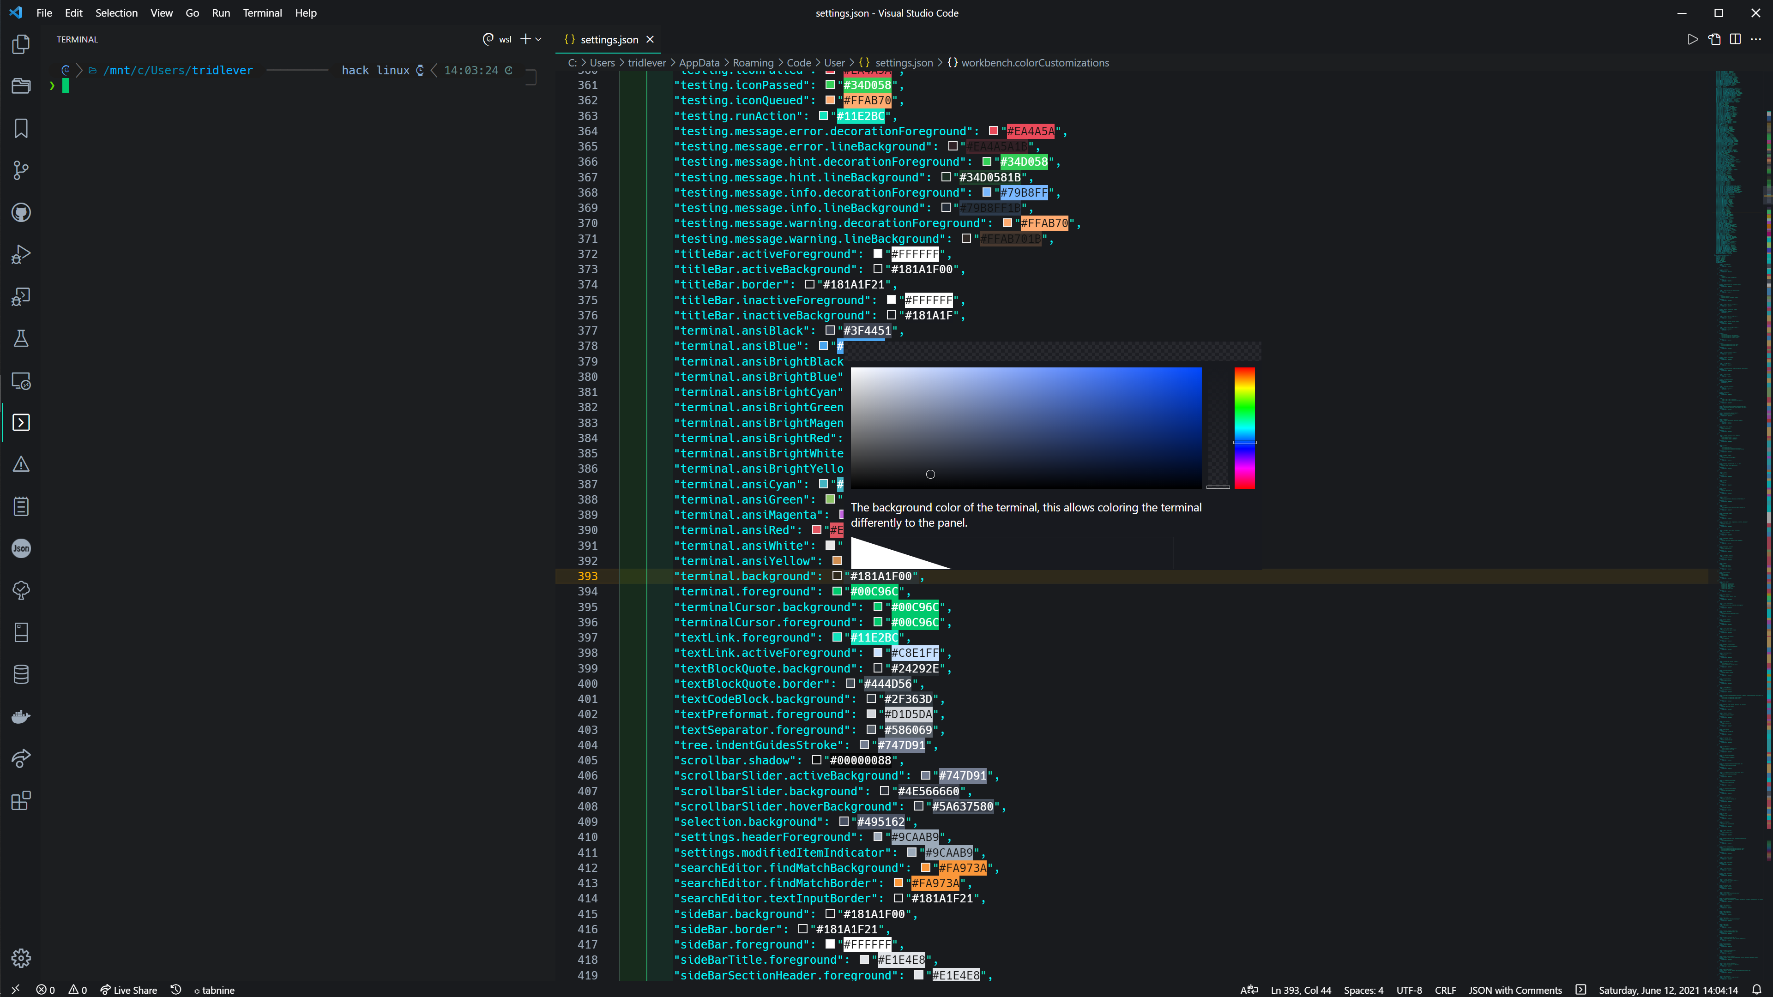Open the editor actions overflow menu
Screen dimensions: 1773x997
[x=1756, y=39]
